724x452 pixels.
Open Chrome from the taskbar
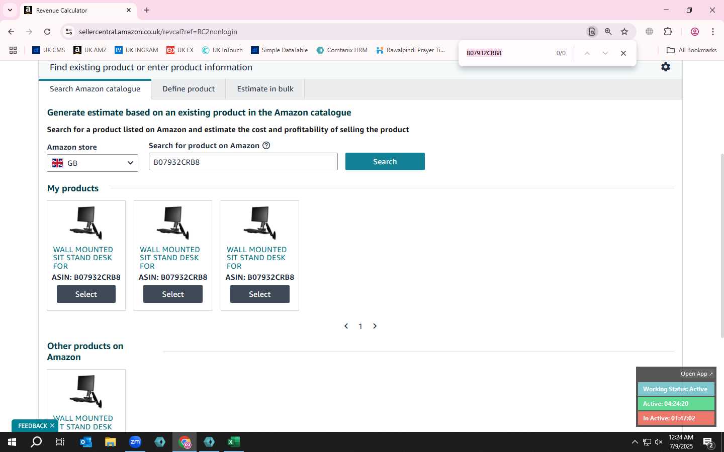tap(185, 442)
